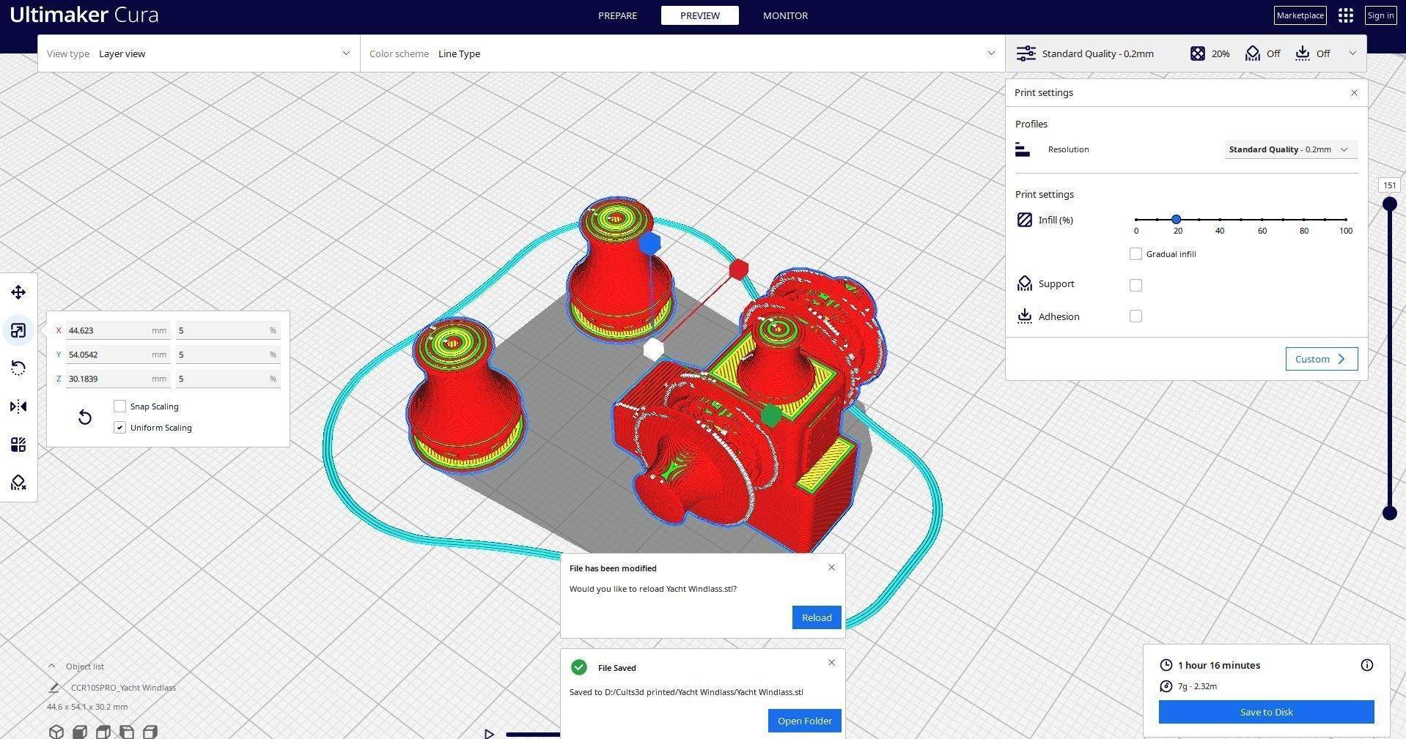1406x739 pixels.
Task: Click the Infill pattern icon in settings
Action: coord(1025,220)
